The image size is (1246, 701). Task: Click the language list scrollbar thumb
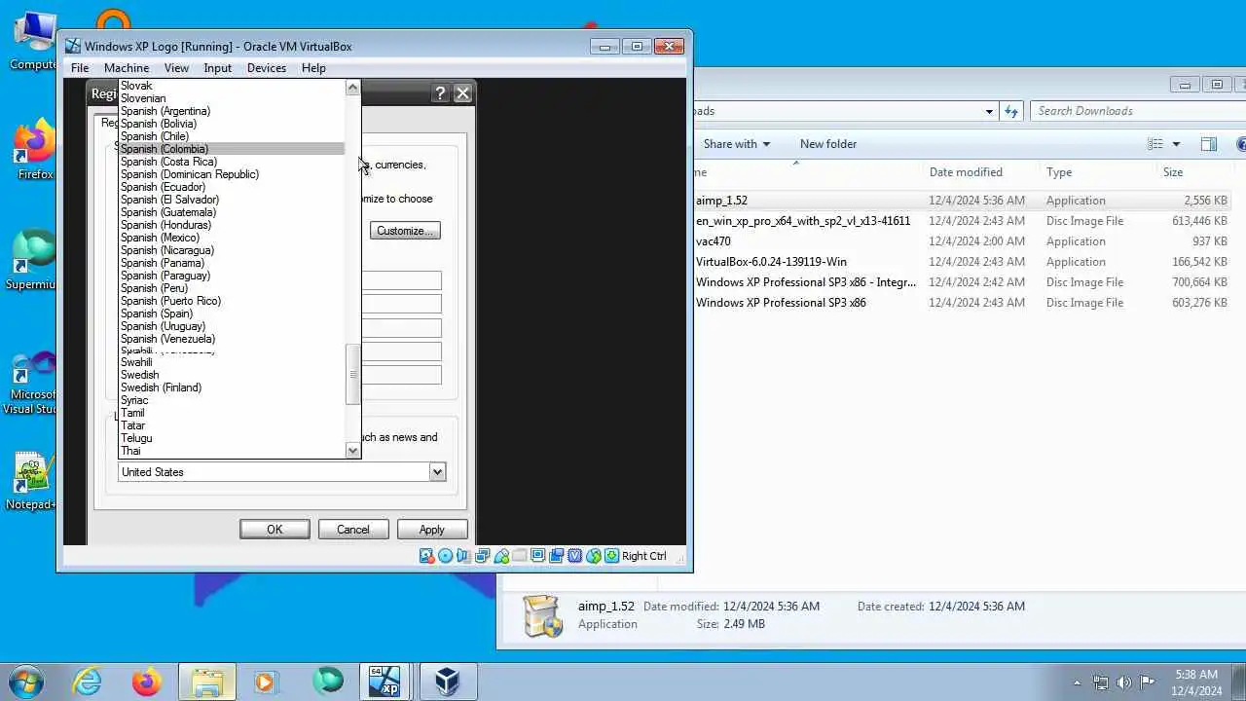(353, 374)
